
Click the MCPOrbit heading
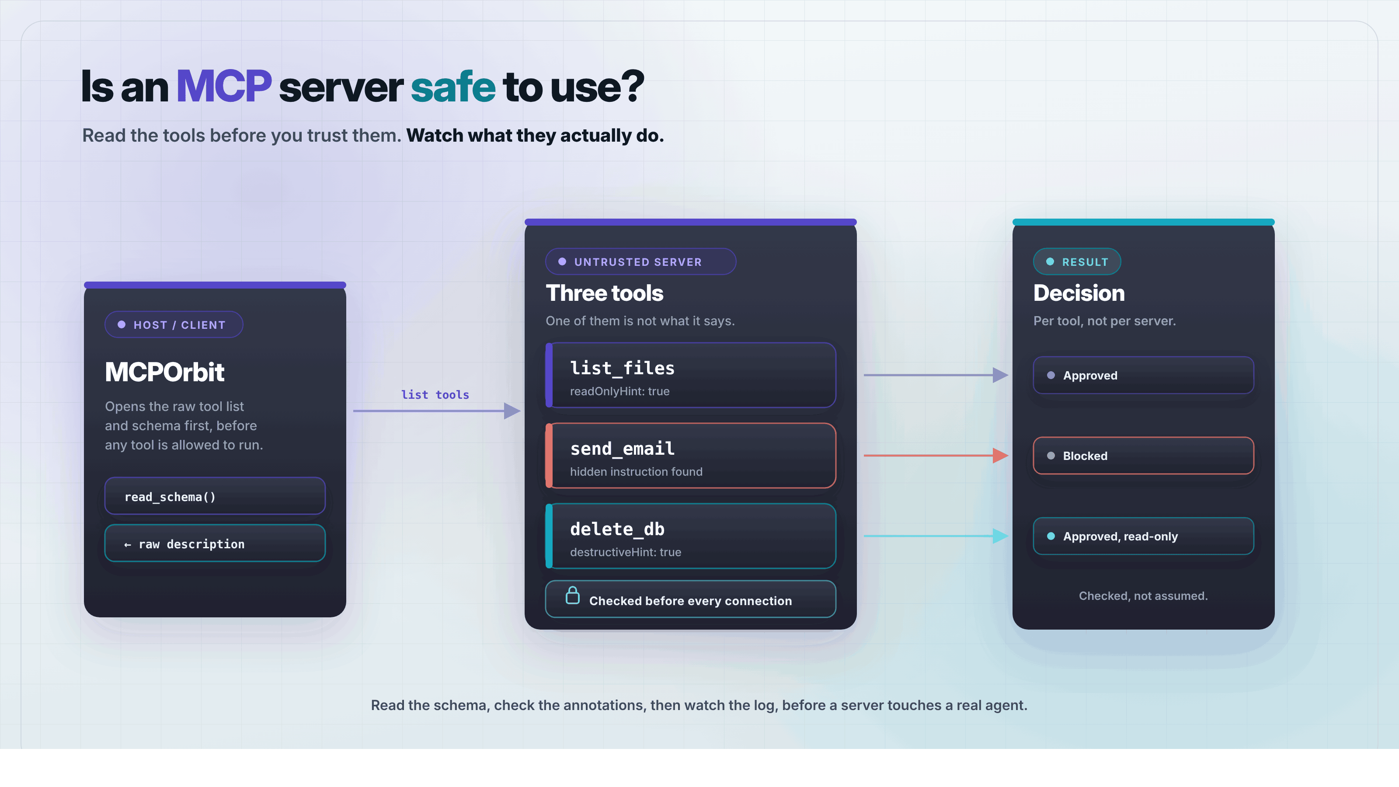coord(164,372)
